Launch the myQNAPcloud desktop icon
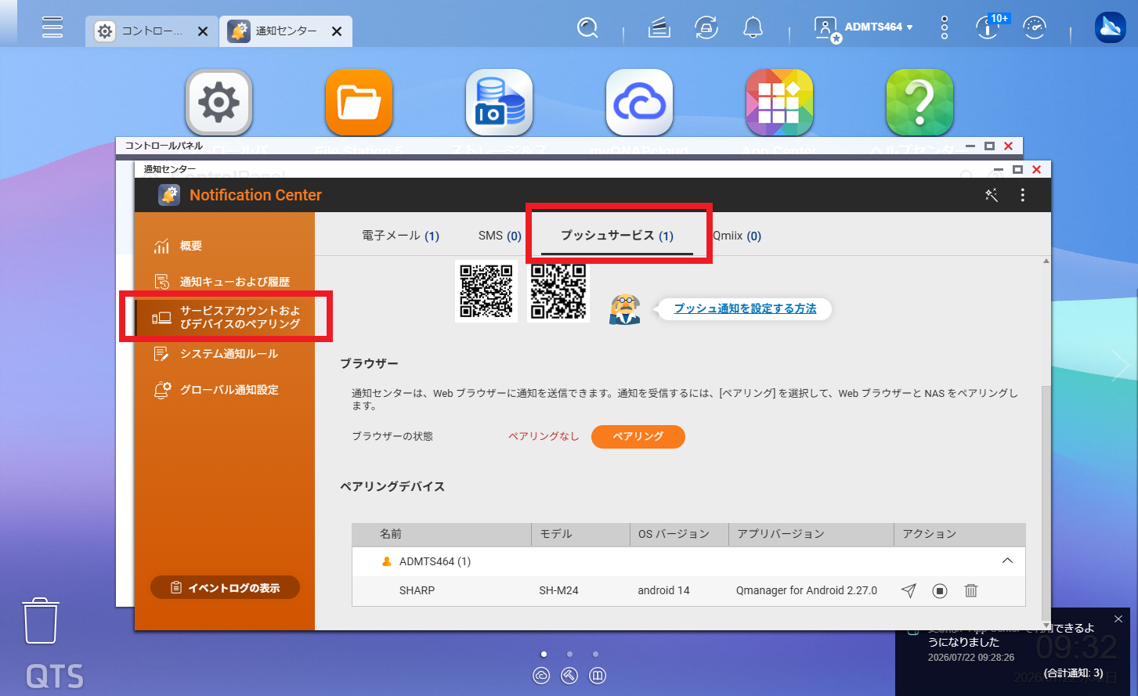Viewport: 1138px width, 696px height. pos(639,103)
